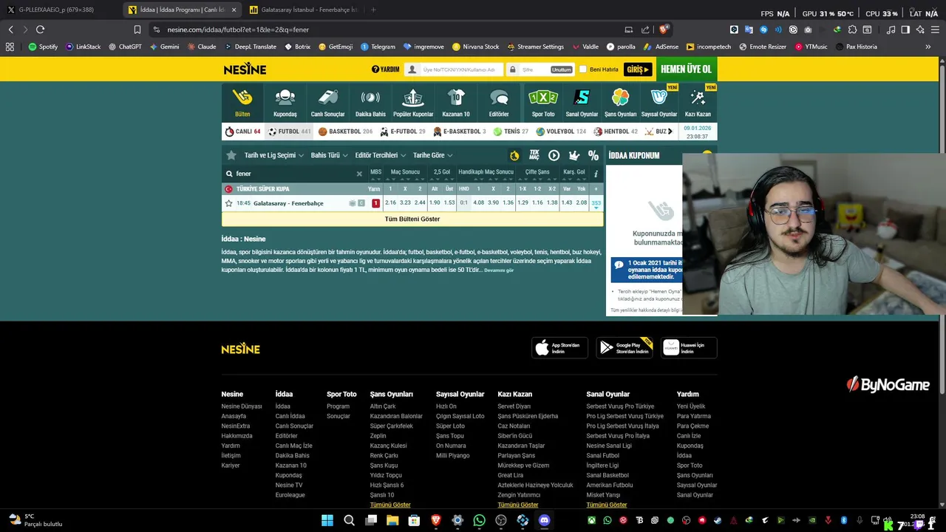Click the crown filter icon
This screenshot has width=946, height=532.
[x=574, y=155]
